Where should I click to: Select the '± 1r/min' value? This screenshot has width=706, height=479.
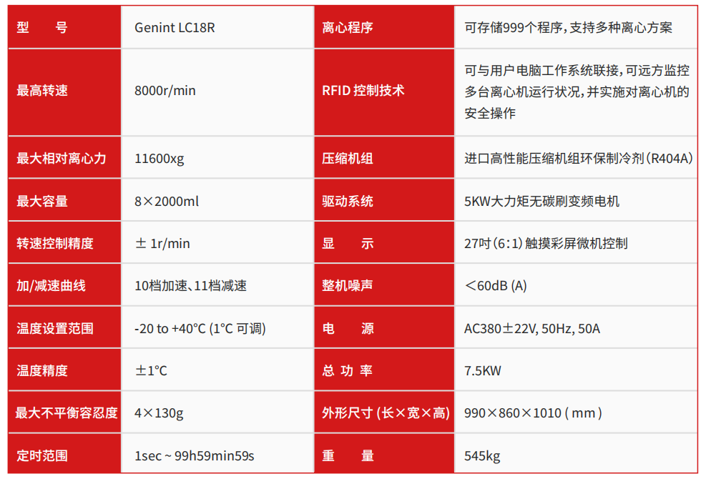[162, 243]
